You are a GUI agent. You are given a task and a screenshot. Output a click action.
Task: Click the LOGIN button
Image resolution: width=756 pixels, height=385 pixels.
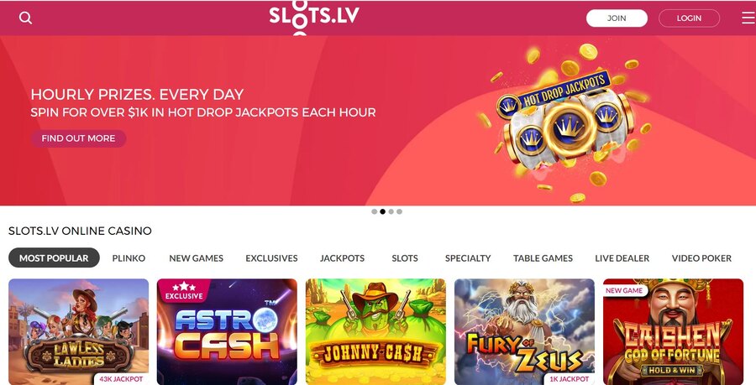click(689, 18)
